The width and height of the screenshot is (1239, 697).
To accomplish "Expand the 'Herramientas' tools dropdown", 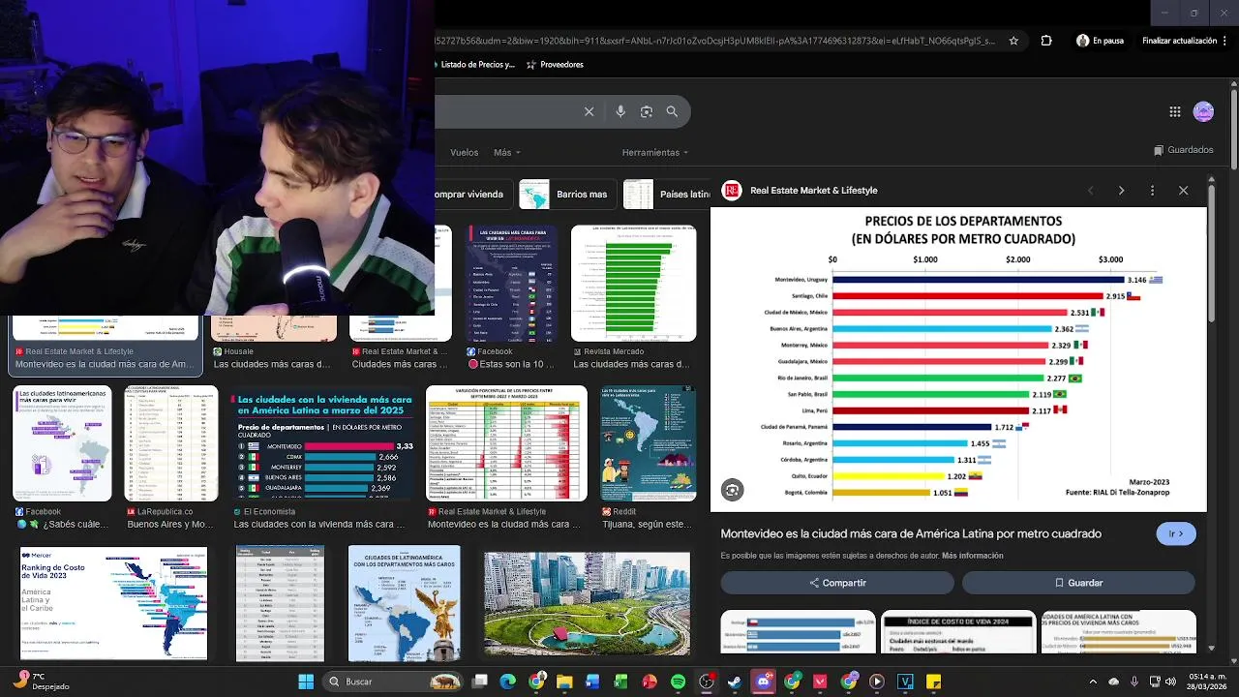I will [655, 152].
